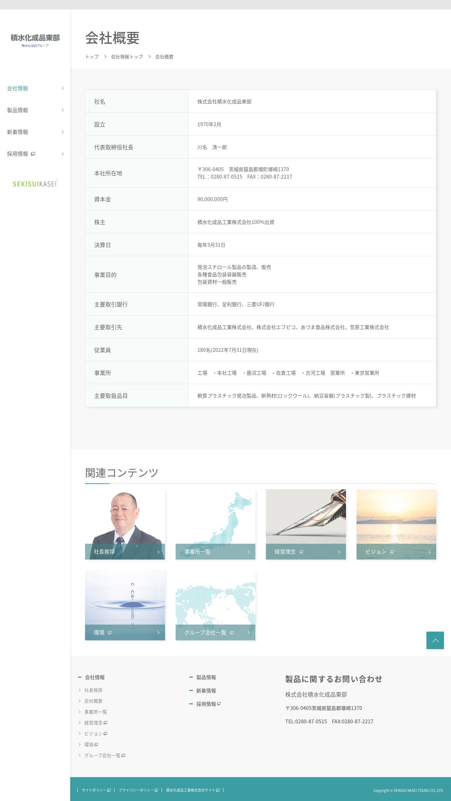Click the arrow on the 経営理念 card

[x=339, y=552]
